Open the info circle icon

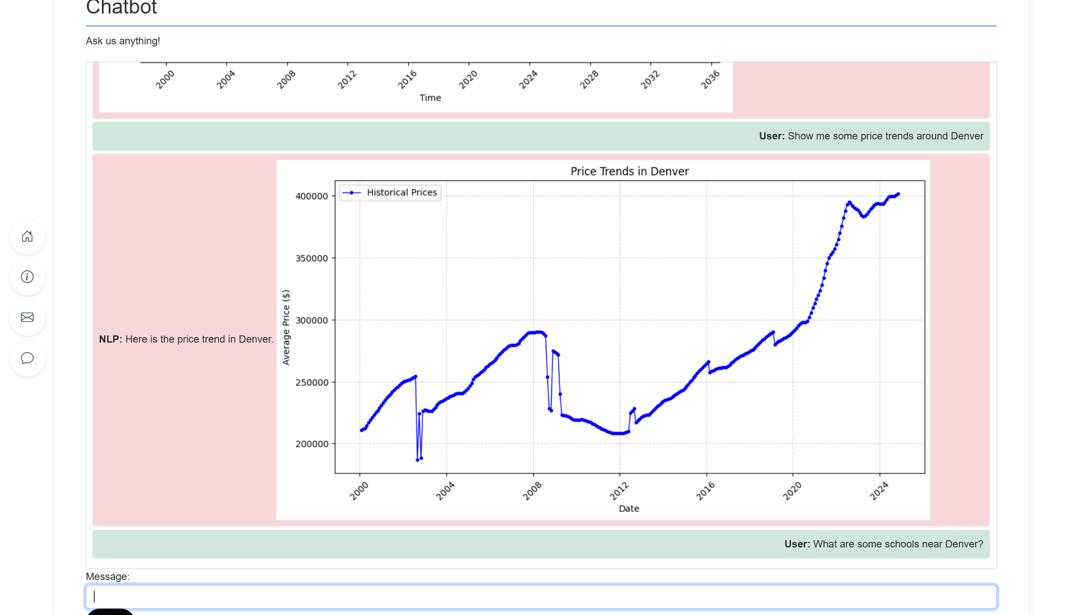27,277
